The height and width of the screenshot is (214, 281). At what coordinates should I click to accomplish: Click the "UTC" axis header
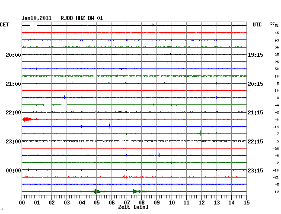click(257, 25)
